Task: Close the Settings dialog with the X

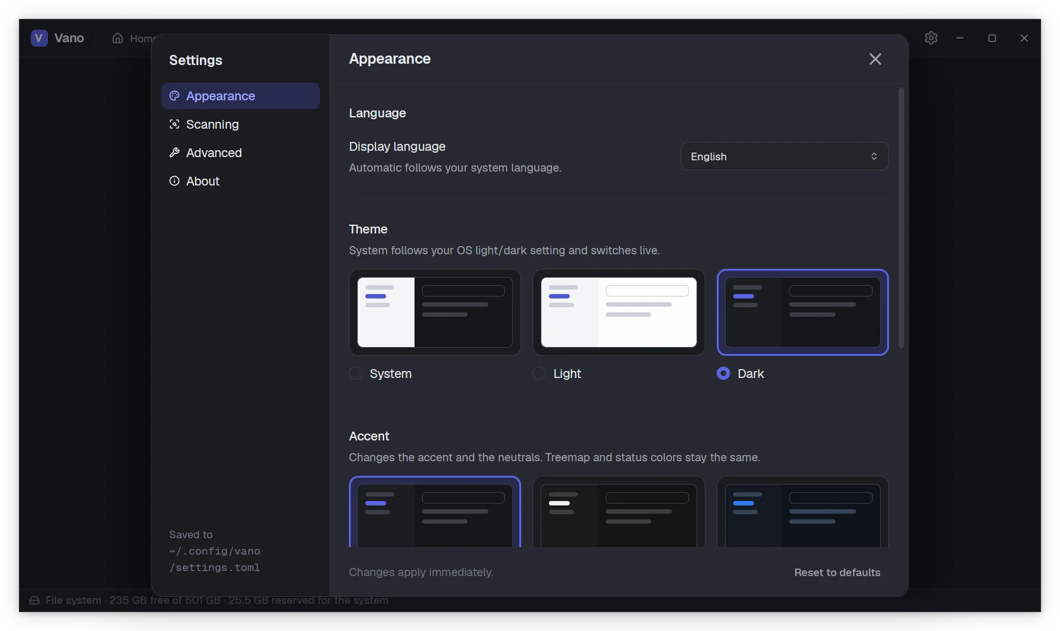Action: pos(875,59)
